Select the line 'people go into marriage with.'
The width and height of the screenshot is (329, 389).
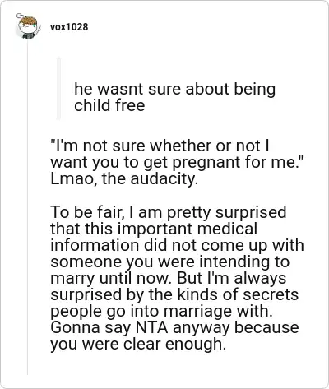pos(161,312)
